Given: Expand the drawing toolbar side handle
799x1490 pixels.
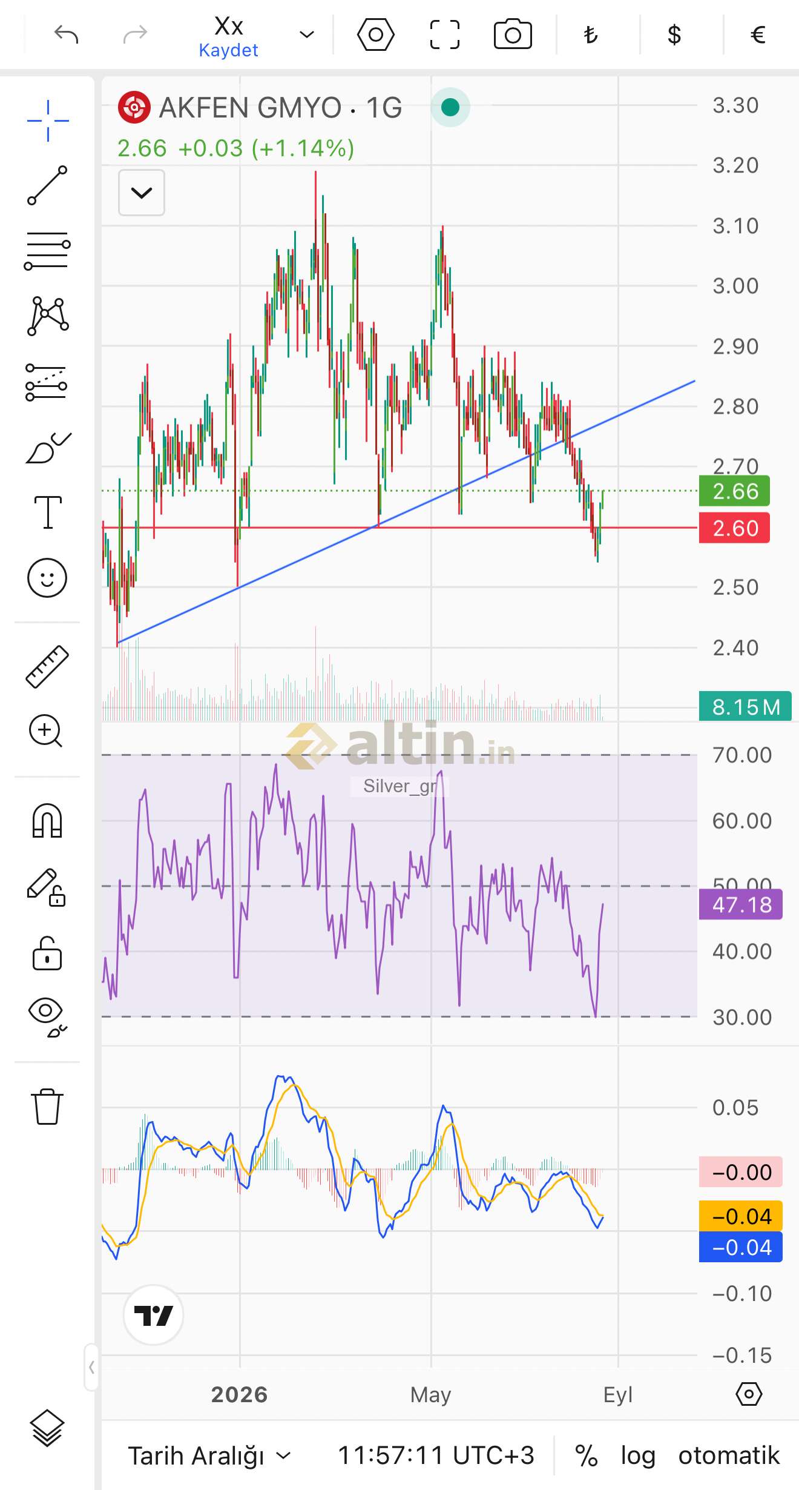Looking at the screenshot, I should (x=91, y=1367).
